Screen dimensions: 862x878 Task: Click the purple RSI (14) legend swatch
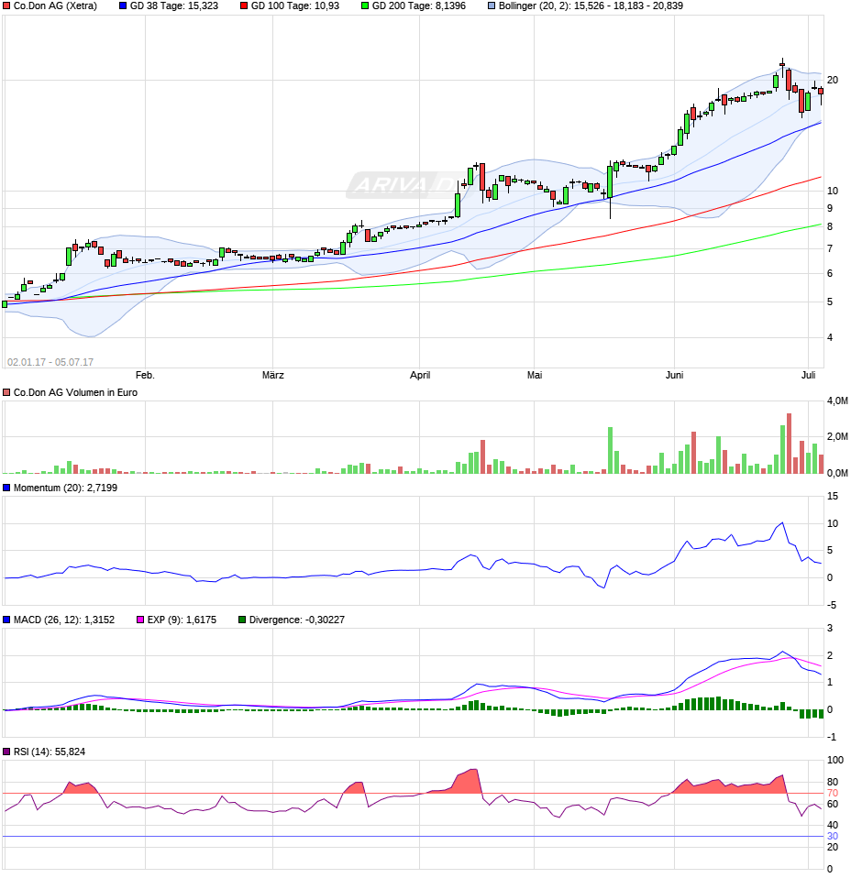(x=6, y=752)
